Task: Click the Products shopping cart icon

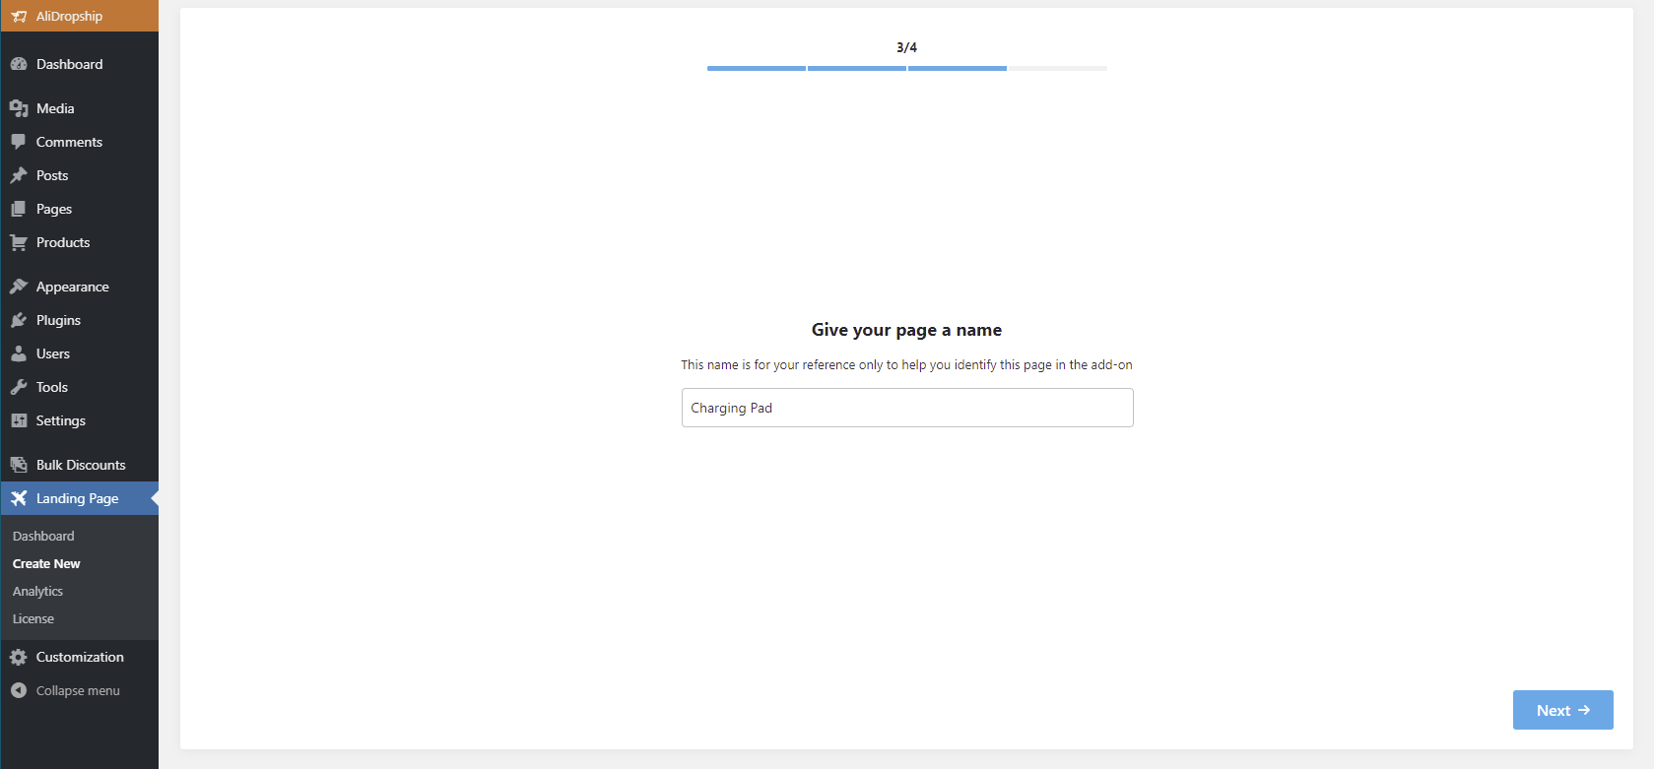Action: pos(19,242)
